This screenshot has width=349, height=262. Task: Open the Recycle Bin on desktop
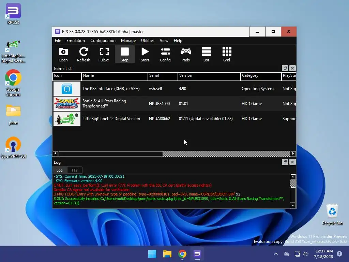(332, 214)
